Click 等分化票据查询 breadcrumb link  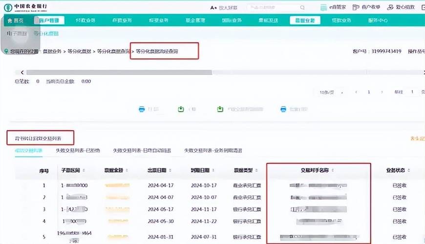[x=113, y=51]
